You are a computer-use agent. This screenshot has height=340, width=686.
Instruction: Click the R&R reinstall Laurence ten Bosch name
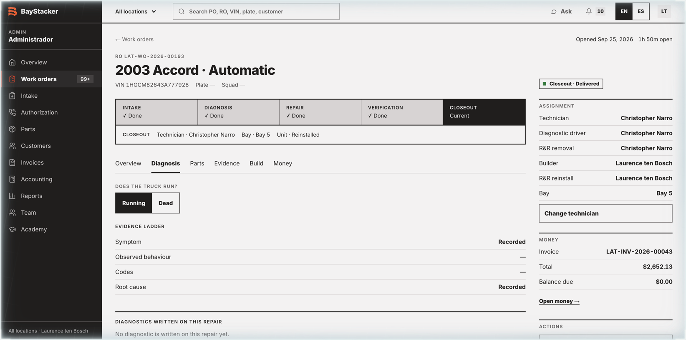[x=644, y=178]
